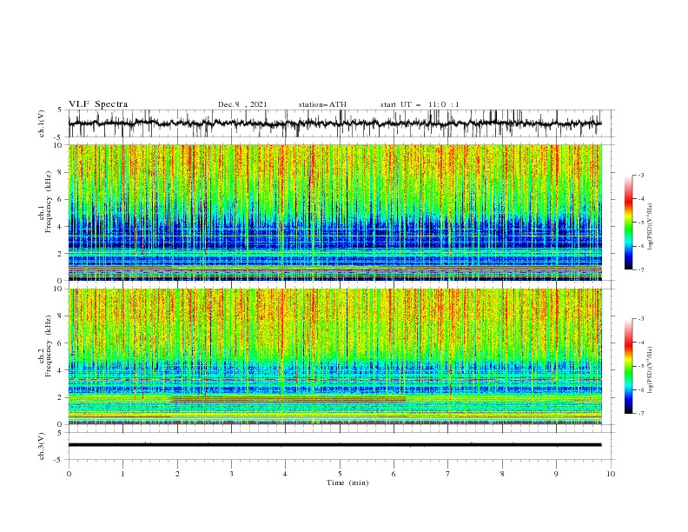This screenshot has height=532, width=688.
Task: Click the ch.2 colorbar "log(PSD)(V²/Hz)" label
Action: click(x=650, y=369)
